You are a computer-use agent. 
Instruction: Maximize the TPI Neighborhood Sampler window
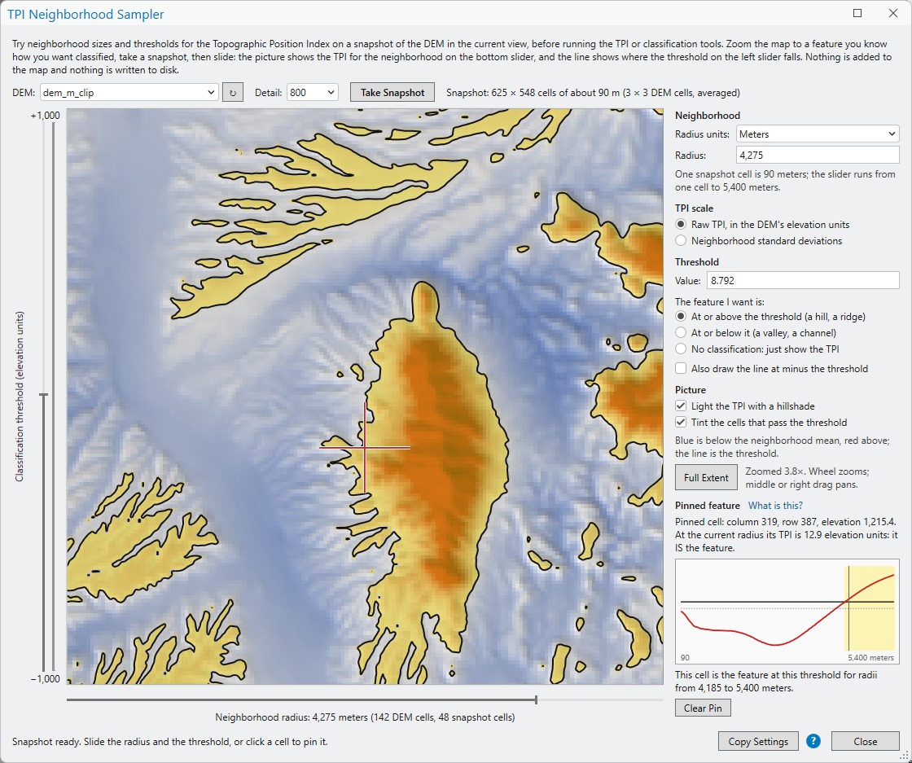[857, 13]
